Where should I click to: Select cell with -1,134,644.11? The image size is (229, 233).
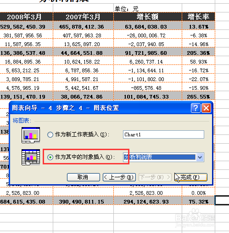click(148, 69)
